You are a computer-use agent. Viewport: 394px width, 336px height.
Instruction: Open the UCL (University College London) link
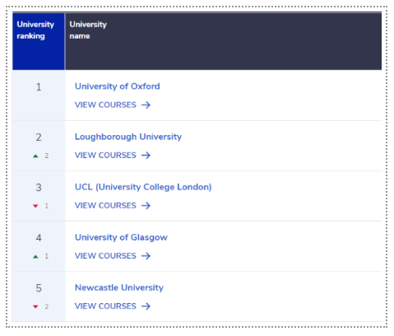tap(143, 187)
